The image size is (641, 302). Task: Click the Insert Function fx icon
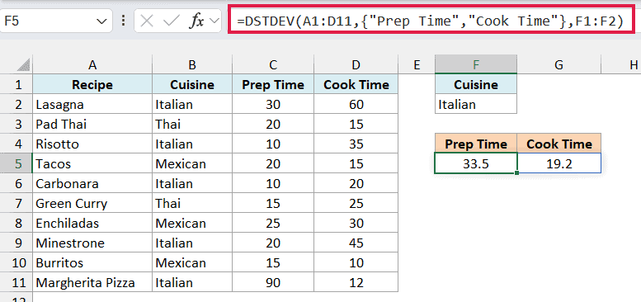click(x=196, y=21)
